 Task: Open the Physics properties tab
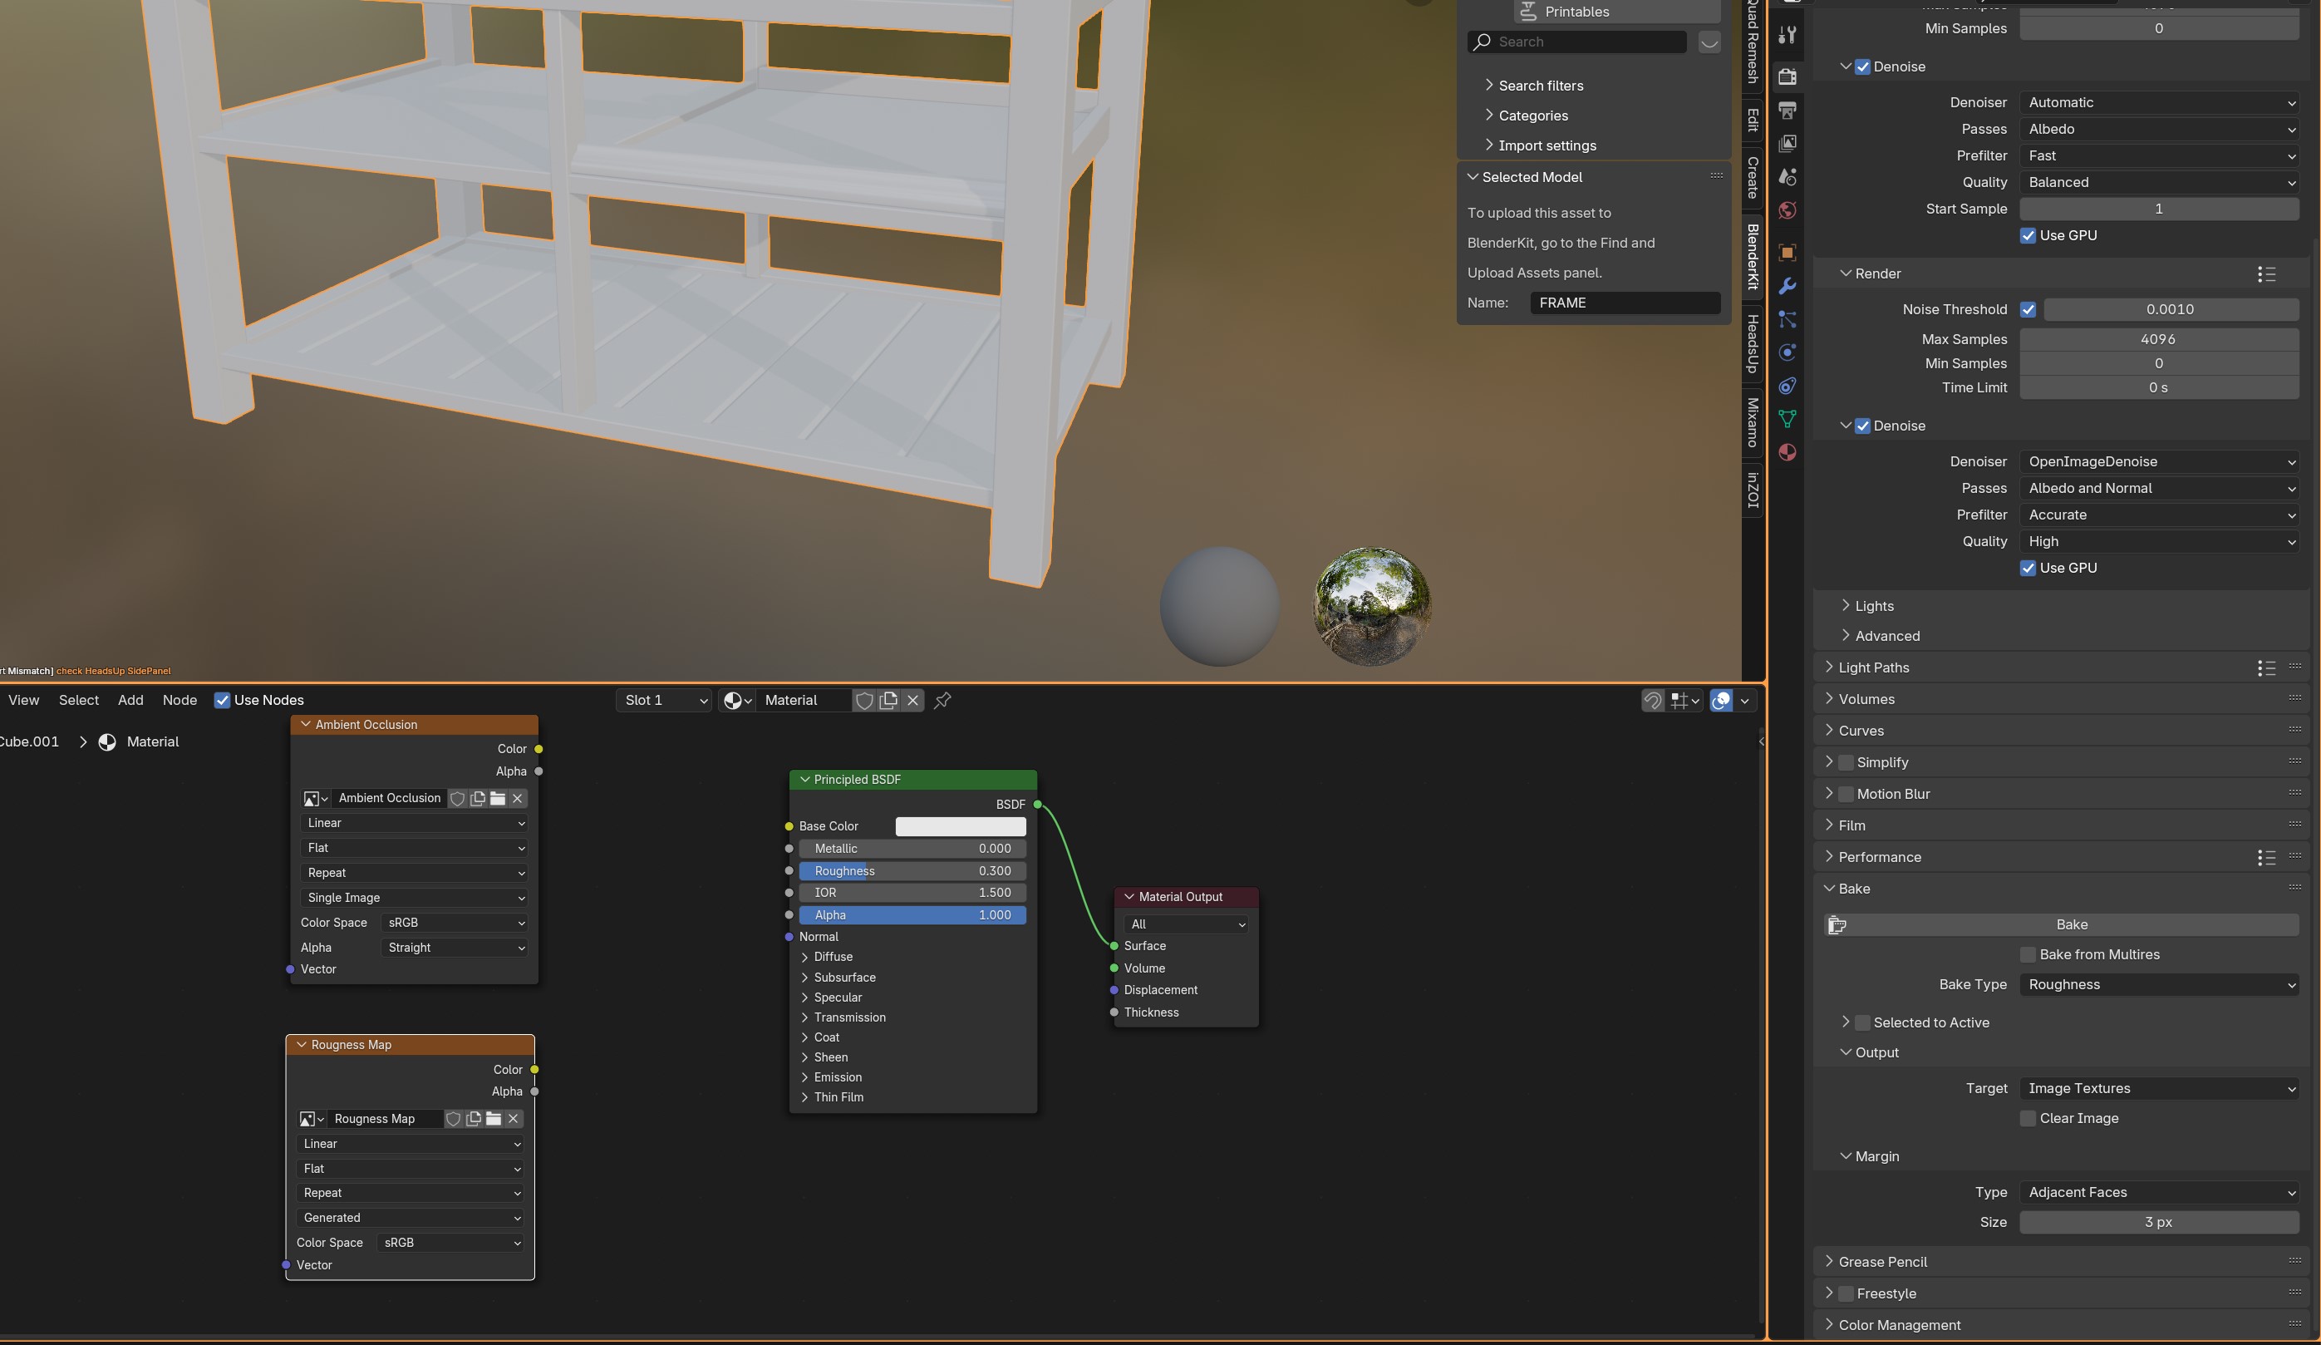[1787, 352]
